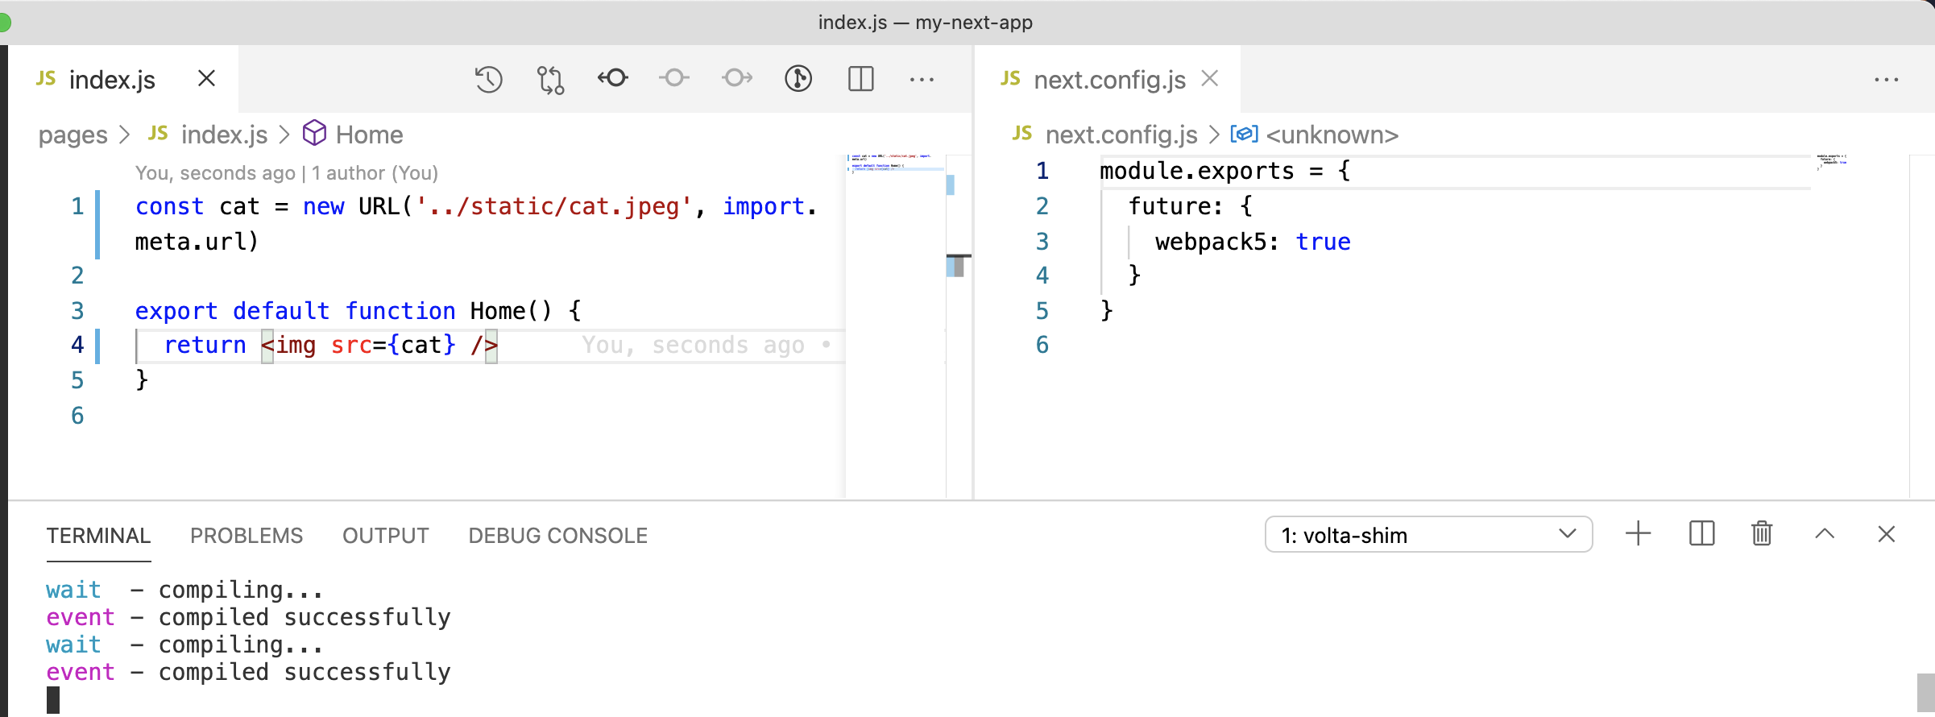This screenshot has height=717, width=1935.
Task: Open the git blame codelens 'You, seconds ago'
Action: (287, 173)
